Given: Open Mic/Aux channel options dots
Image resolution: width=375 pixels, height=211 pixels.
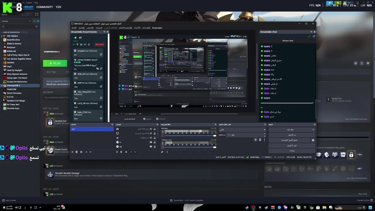Looking at the screenshot, I should click(163, 132).
